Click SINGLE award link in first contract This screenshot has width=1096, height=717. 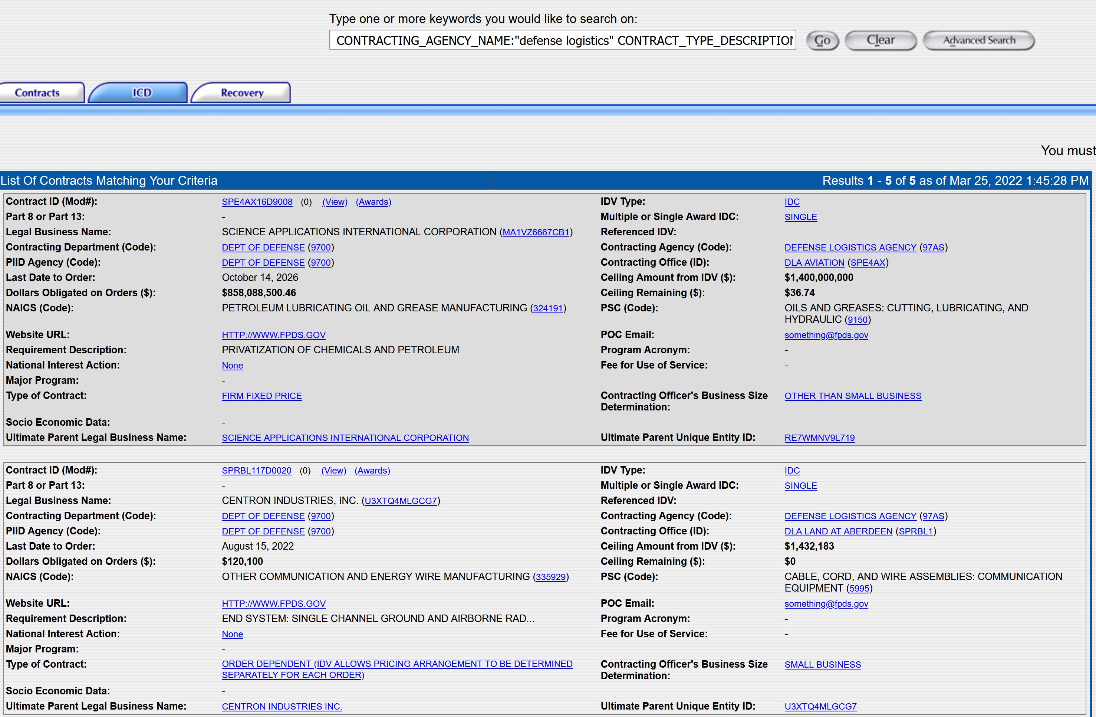[801, 217]
